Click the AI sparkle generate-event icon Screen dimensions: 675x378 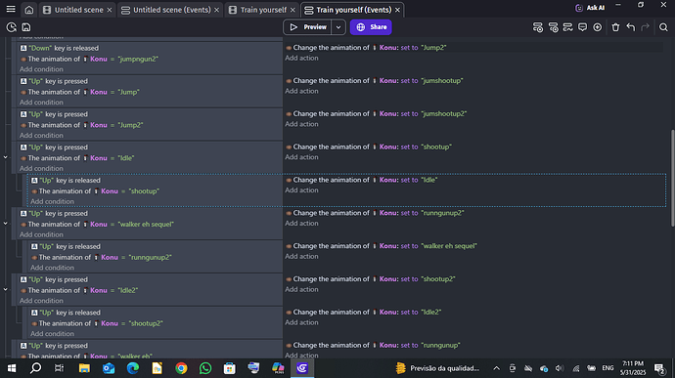(x=597, y=27)
